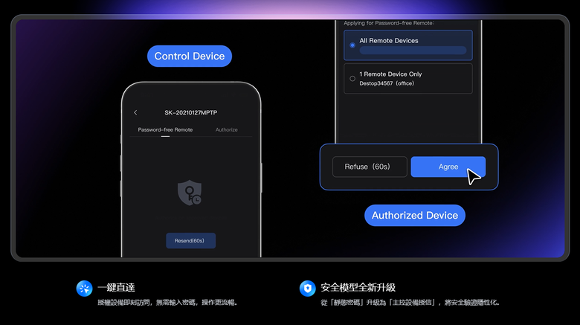The width and height of the screenshot is (580, 325).
Task: Click the blue shield icon beside 安全模型全新升級
Action: click(307, 289)
